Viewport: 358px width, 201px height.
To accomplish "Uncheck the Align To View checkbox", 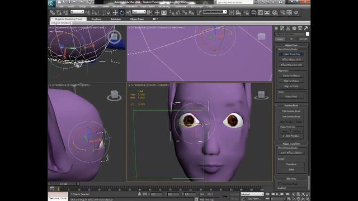I will (284, 136).
